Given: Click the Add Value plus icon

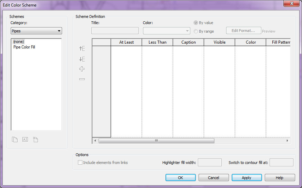Looking at the screenshot, I should pos(82,69).
